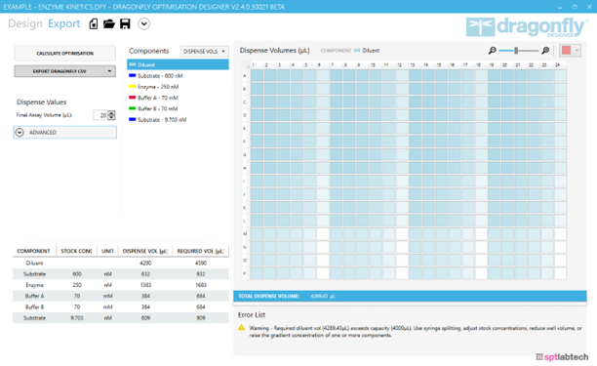Click the red colour swatch button
The image size is (597, 366).
566,51
